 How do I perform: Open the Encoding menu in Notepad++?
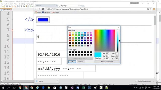(x=22, y=4)
